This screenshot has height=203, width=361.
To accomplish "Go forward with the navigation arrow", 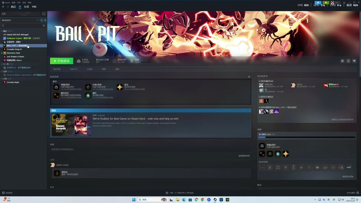I will click(x=8, y=7).
